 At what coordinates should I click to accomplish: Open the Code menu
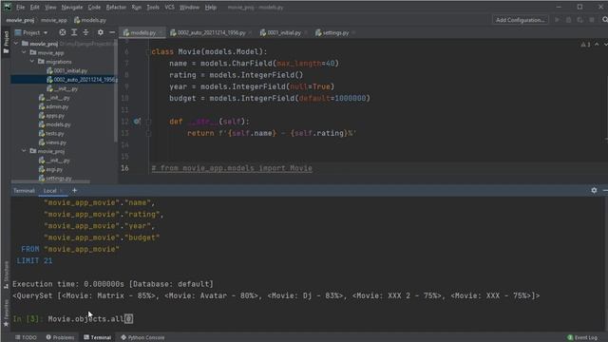pos(94,8)
